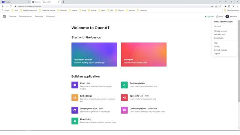Viewport: 240px width, 135px height.
Task: Click the Chat heading link
Action: 82,83
